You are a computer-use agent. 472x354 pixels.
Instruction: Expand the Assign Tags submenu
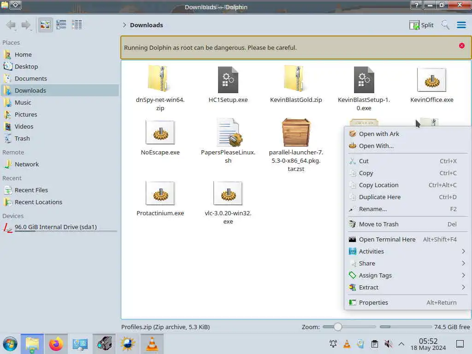pyautogui.click(x=407, y=276)
